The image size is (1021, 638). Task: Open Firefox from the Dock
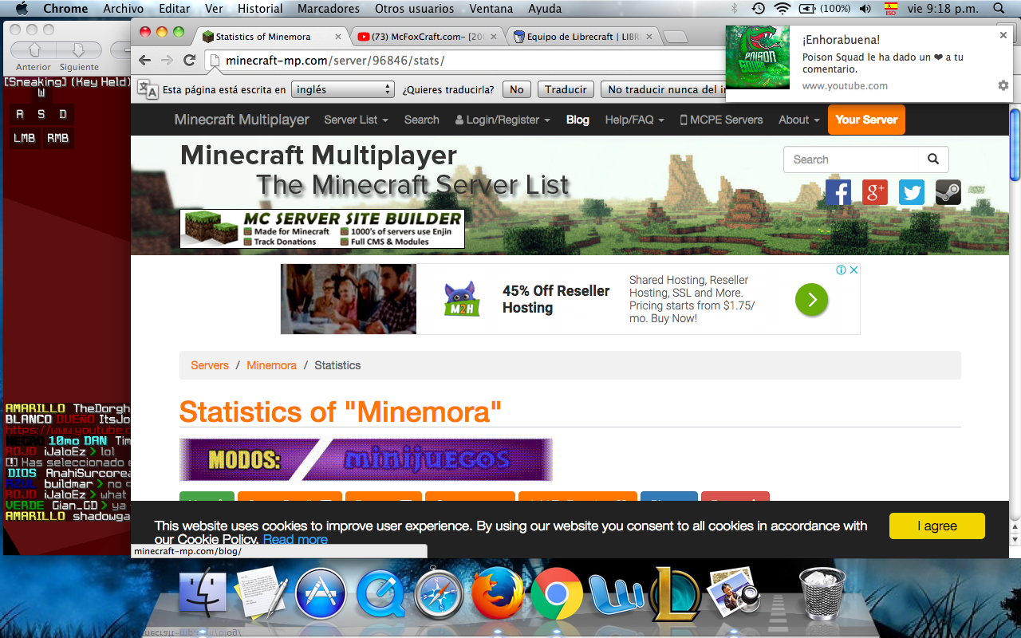[497, 594]
